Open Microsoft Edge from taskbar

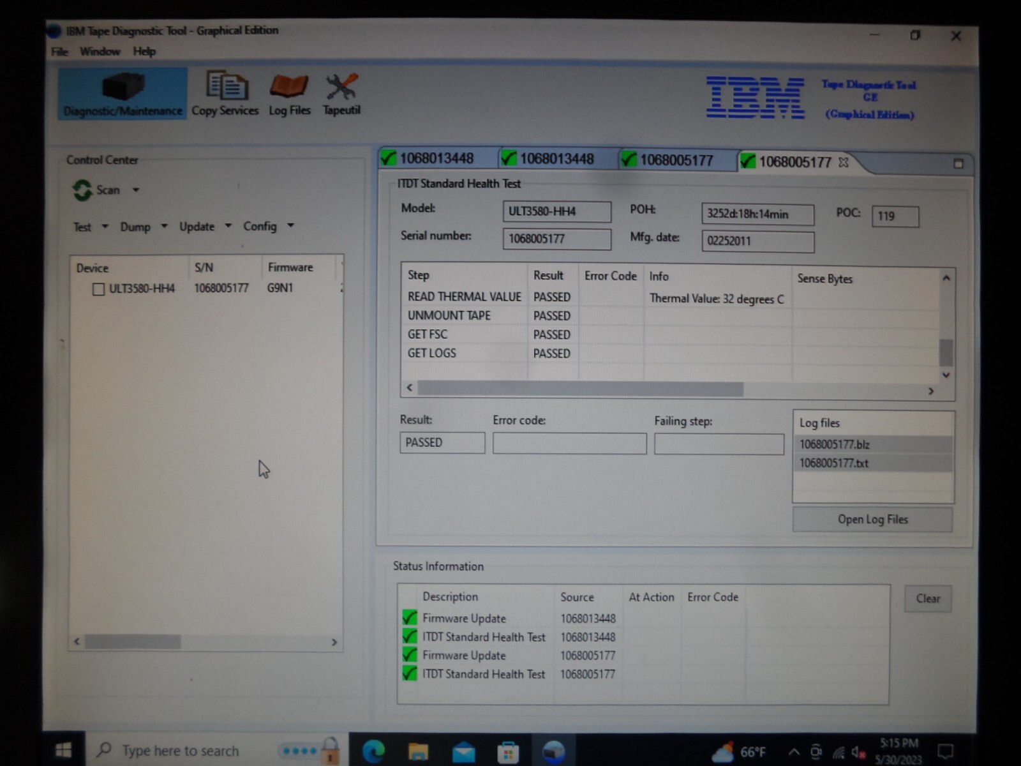coord(374,751)
